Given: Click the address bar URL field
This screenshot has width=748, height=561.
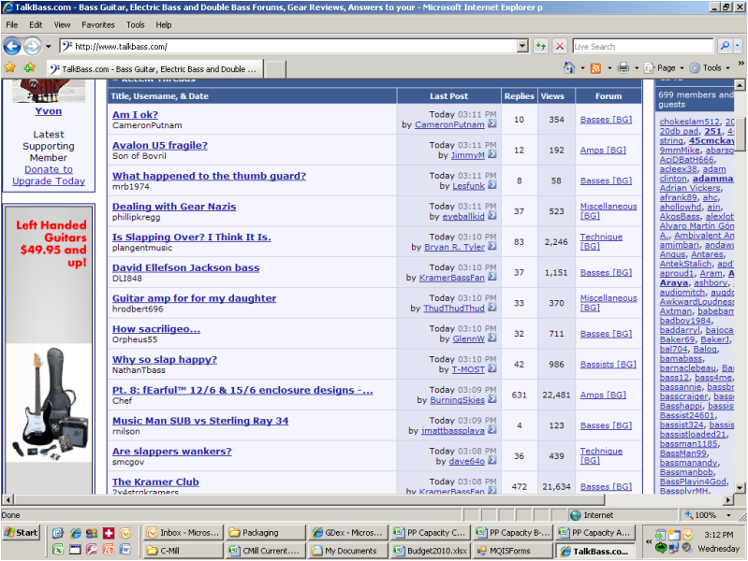Looking at the screenshot, I should [288, 46].
